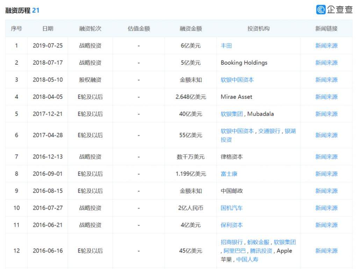Select the 45亿美元 amount cell
Screen dimensions: 358x269
191,251
